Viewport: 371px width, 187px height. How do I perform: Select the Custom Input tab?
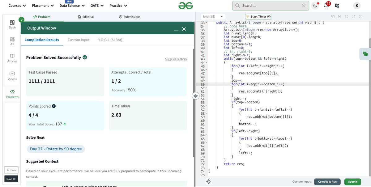pyautogui.click(x=79, y=40)
